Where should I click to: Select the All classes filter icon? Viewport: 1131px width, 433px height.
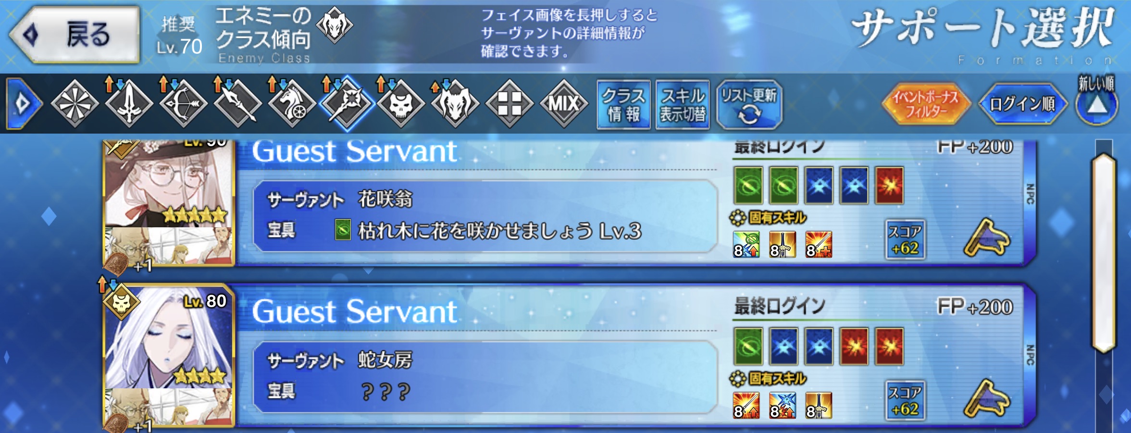coord(75,103)
